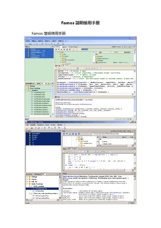This screenshot has width=161, height=228.
Task: Click the OtrOrderSpectrum link heading the English Output pane
Action: (x=71, y=176)
